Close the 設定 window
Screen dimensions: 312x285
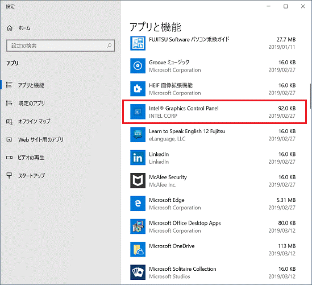[x=303, y=6]
